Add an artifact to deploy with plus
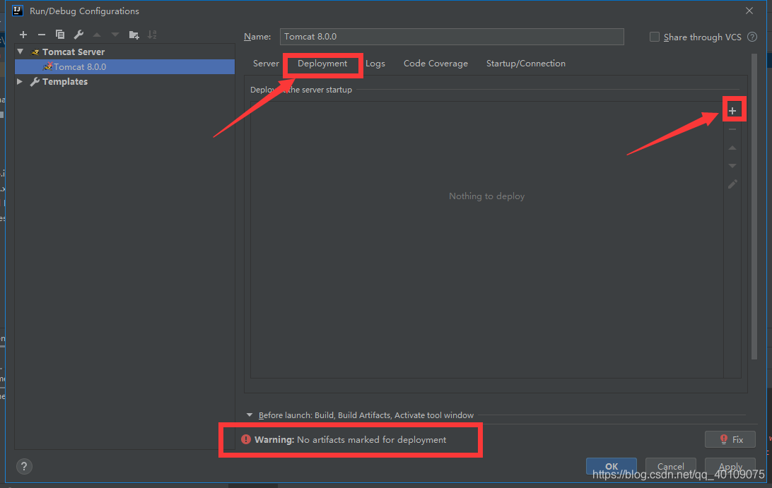Screen dimensions: 772x488 [732, 111]
